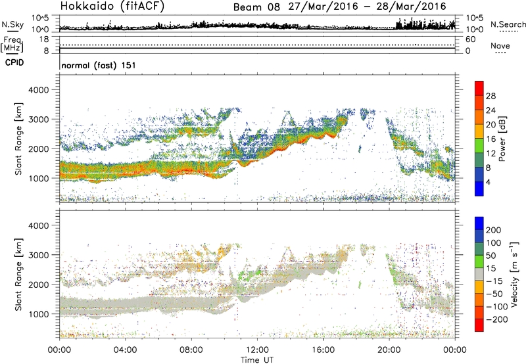Click the gray −15 to 15 band of Velocity color bar

pyautogui.click(x=479, y=274)
